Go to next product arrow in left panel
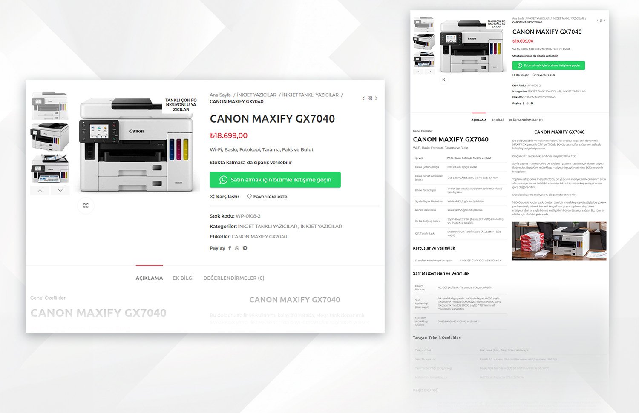This screenshot has height=413, width=639. pos(376,98)
